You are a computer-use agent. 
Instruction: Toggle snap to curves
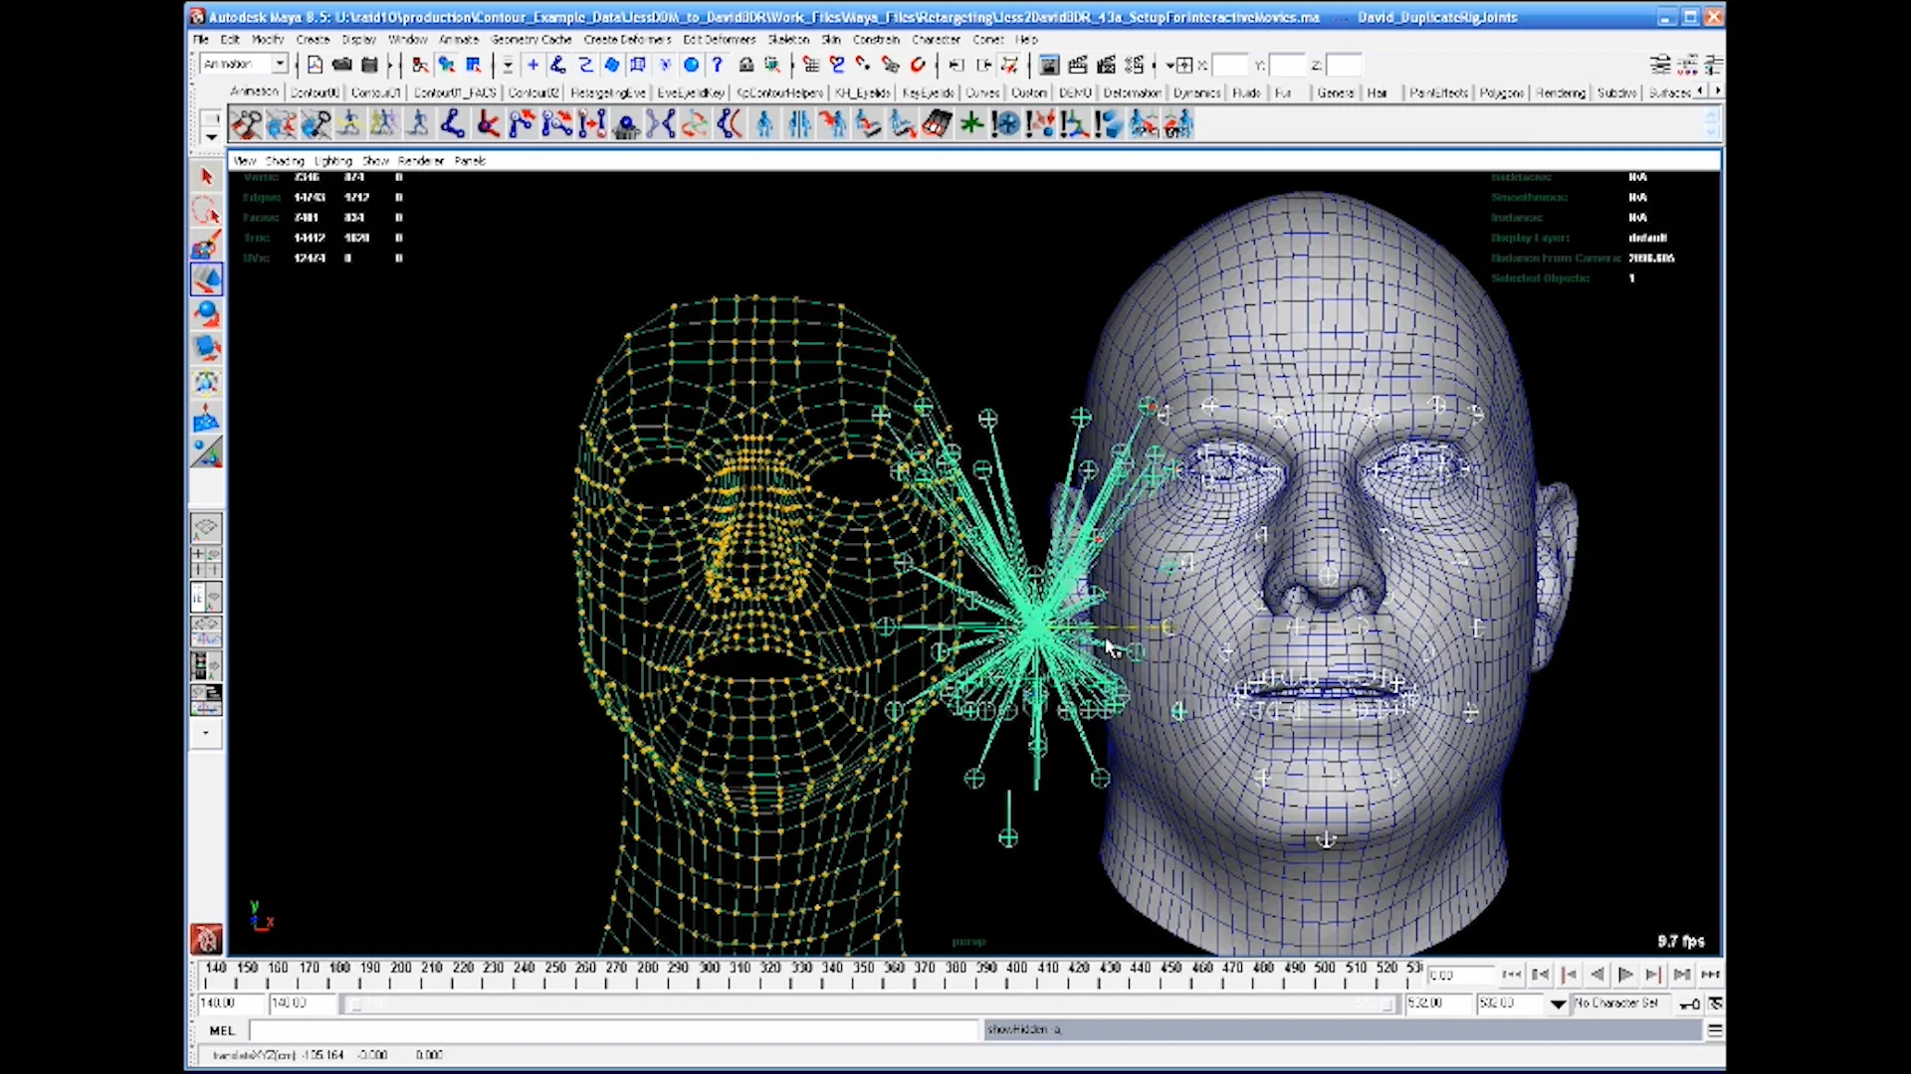pyautogui.click(x=837, y=65)
